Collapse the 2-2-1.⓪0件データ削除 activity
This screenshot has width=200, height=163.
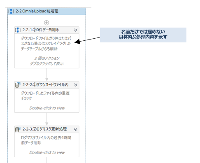[76, 30]
